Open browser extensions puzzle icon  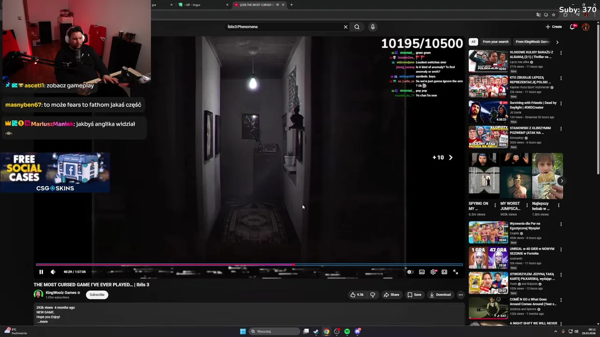pyautogui.click(x=565, y=15)
